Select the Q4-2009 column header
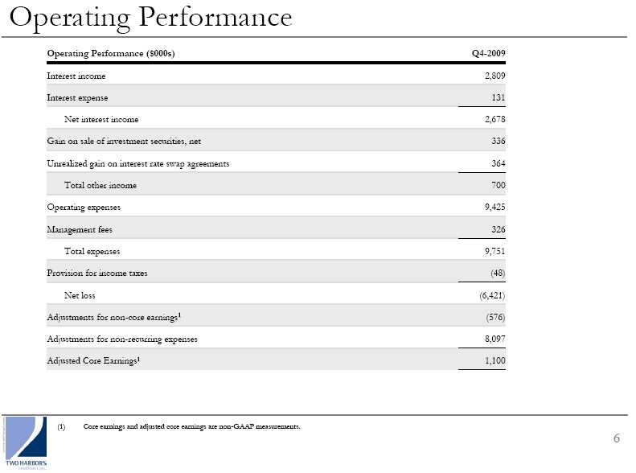Image resolution: width=636 pixels, height=473 pixels. 488,53
